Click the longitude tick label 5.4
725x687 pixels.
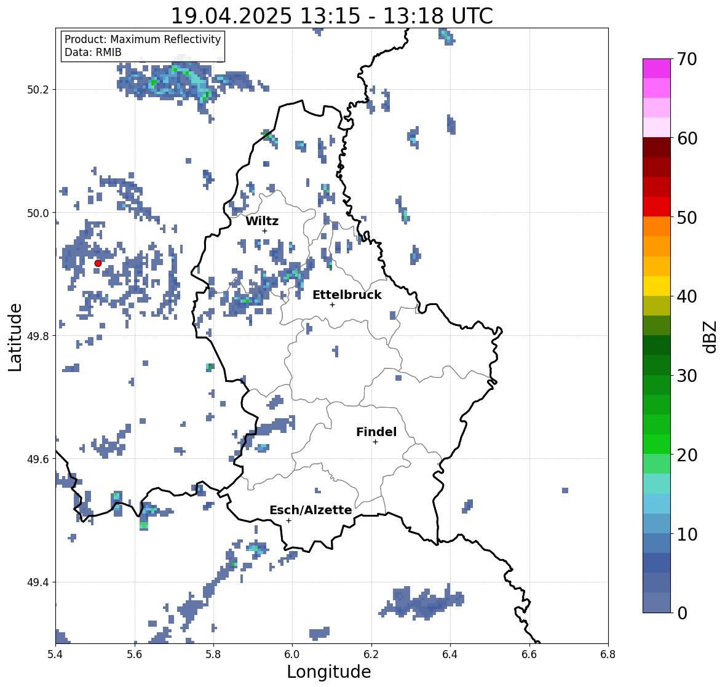coord(55,654)
